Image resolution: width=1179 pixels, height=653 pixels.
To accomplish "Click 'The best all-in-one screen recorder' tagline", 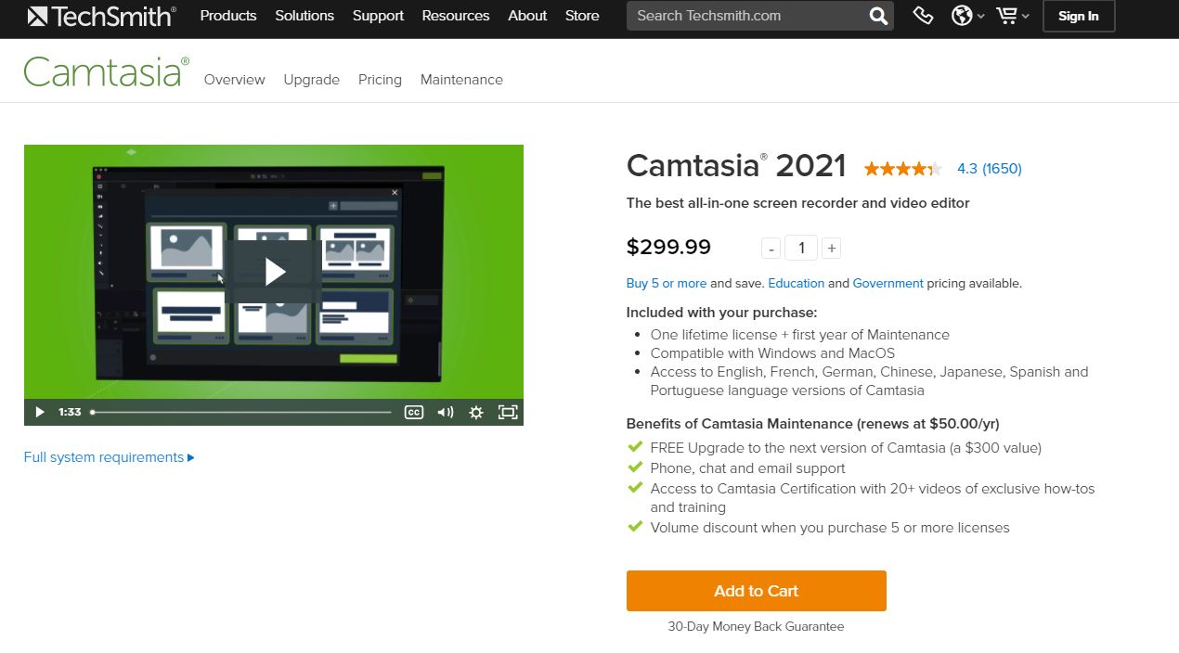I will [798, 203].
